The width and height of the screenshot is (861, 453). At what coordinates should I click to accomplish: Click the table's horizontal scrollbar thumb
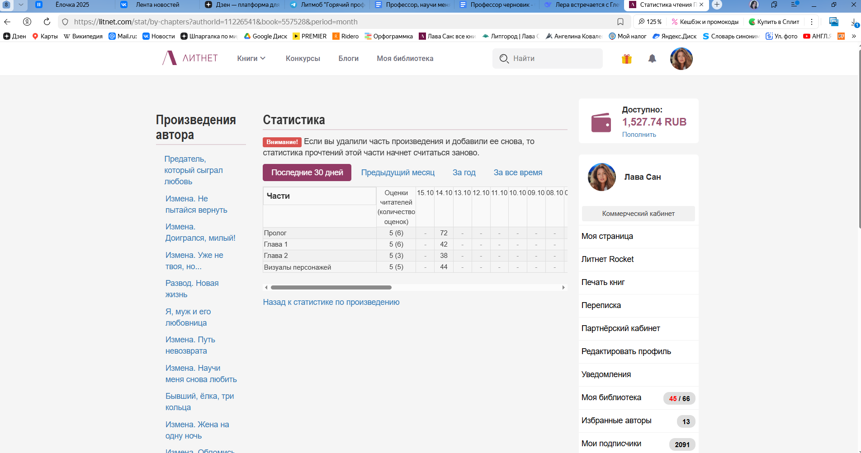click(x=331, y=287)
